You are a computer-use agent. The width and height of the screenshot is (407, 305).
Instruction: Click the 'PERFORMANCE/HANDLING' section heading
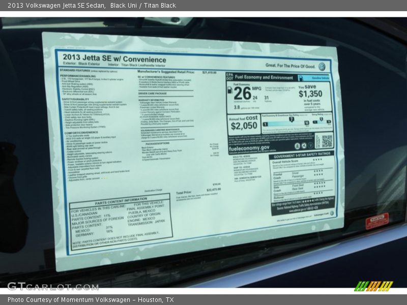tap(78, 76)
